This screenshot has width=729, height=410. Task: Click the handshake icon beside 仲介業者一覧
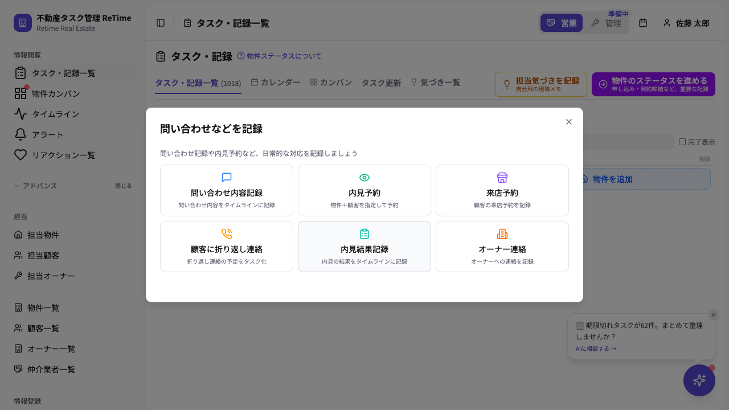tap(18, 369)
